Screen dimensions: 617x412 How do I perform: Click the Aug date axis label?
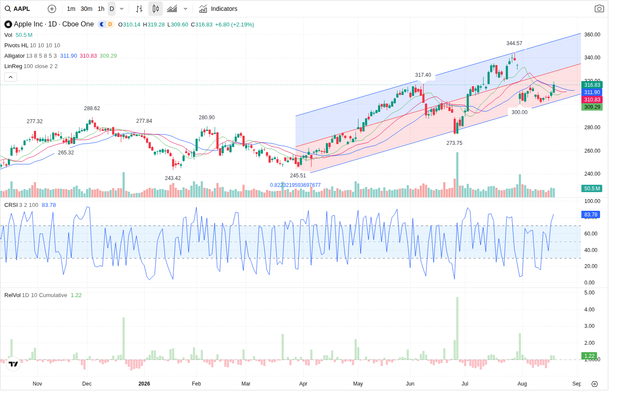(522, 384)
